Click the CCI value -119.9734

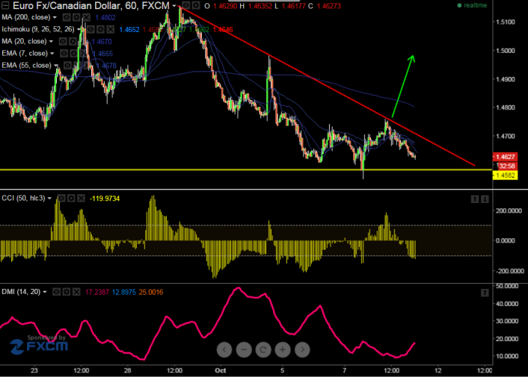(105, 199)
